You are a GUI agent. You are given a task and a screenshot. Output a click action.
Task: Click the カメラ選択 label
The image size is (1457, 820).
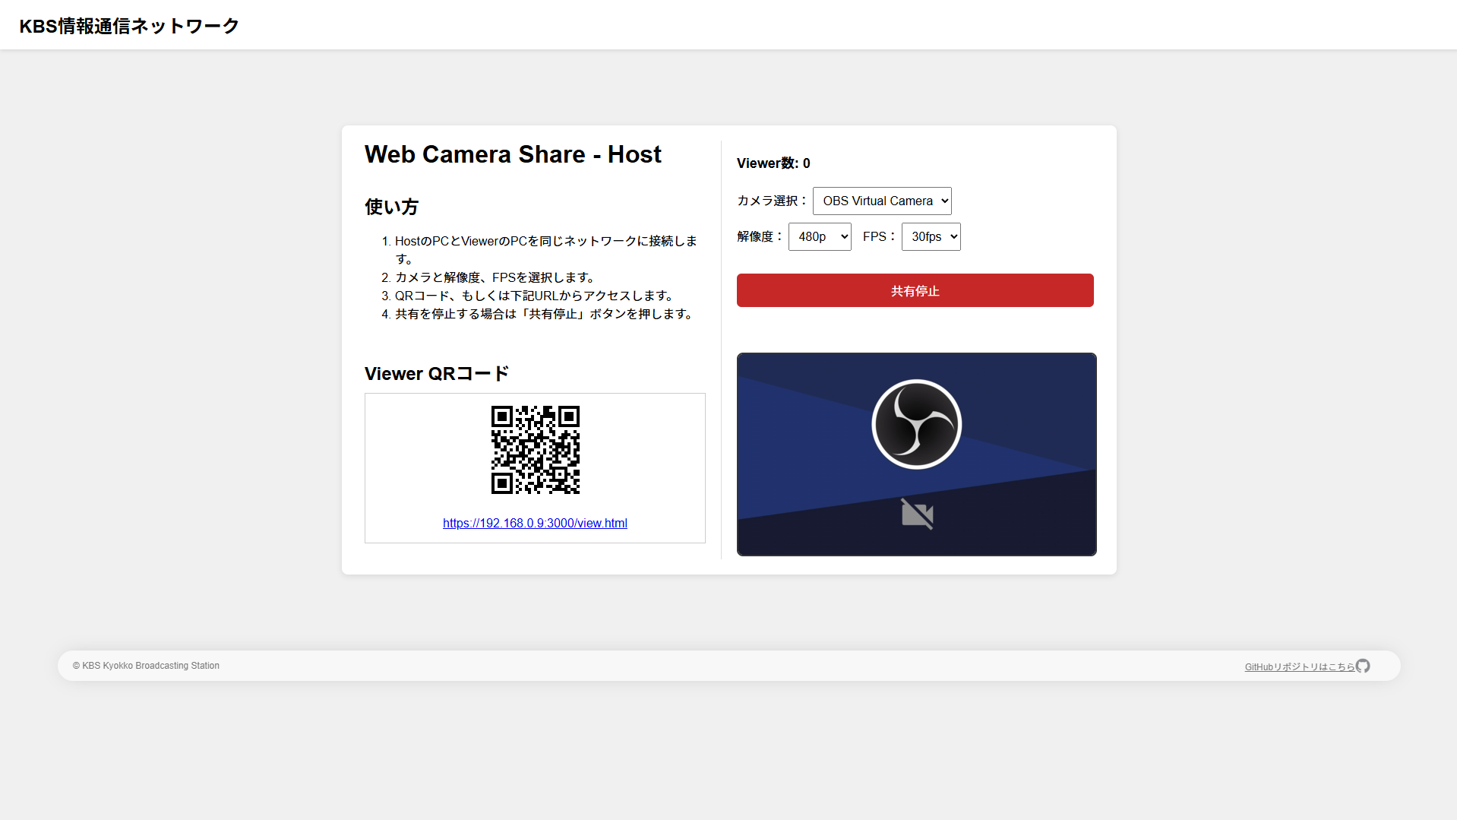coord(771,201)
